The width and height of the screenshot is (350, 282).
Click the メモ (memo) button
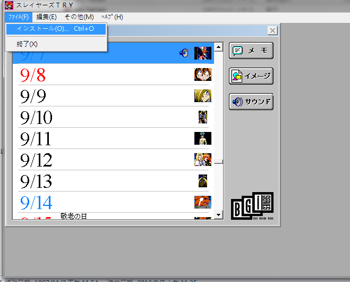click(251, 51)
